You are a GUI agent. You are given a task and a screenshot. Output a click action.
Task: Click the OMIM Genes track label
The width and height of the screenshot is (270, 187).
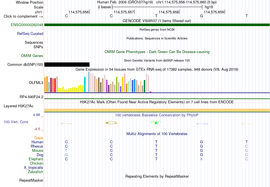click(x=32, y=56)
